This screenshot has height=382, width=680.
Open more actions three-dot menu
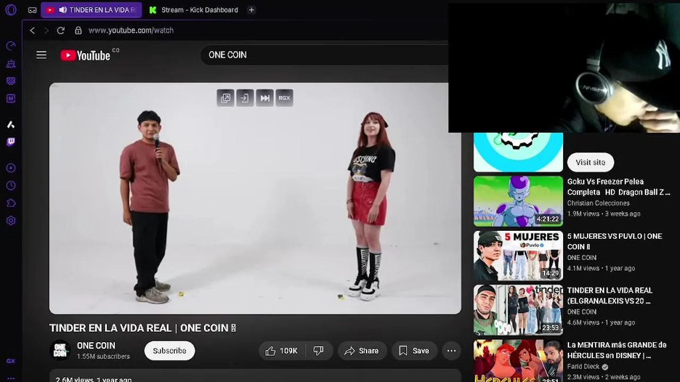(x=452, y=351)
